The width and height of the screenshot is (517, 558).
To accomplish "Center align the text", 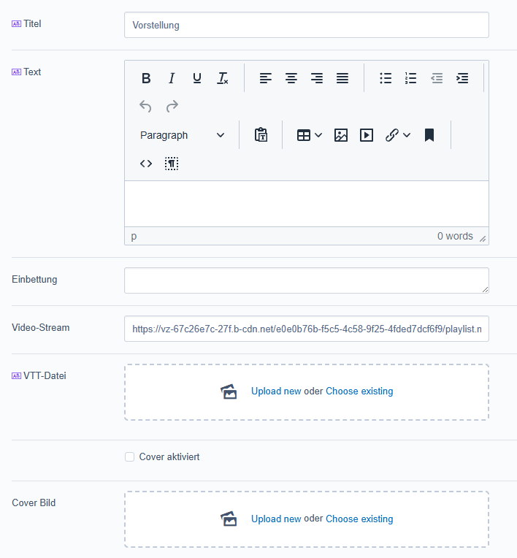I will pos(291,78).
